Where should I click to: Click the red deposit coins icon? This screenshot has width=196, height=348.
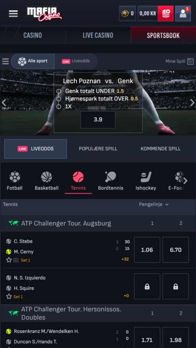pyautogui.click(x=166, y=13)
